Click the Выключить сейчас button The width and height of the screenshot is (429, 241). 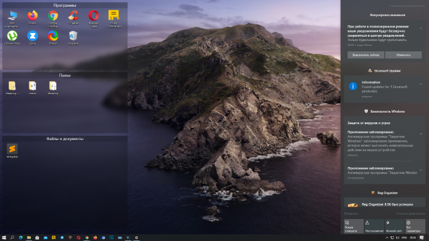(366, 55)
